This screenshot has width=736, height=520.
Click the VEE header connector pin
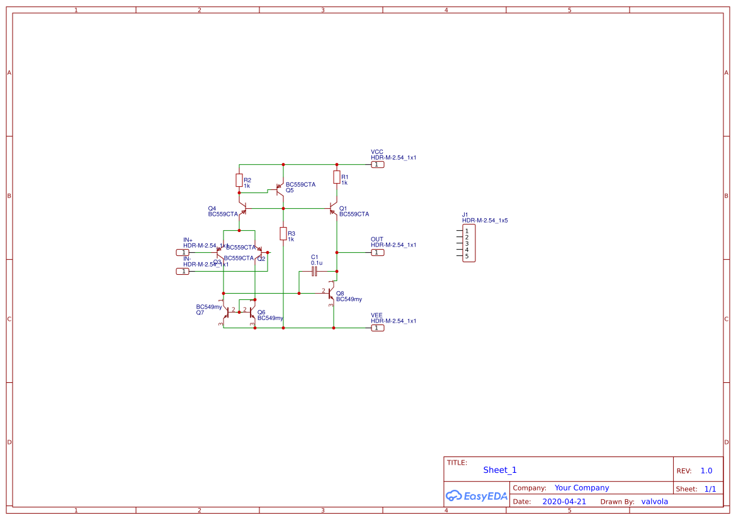377,328
